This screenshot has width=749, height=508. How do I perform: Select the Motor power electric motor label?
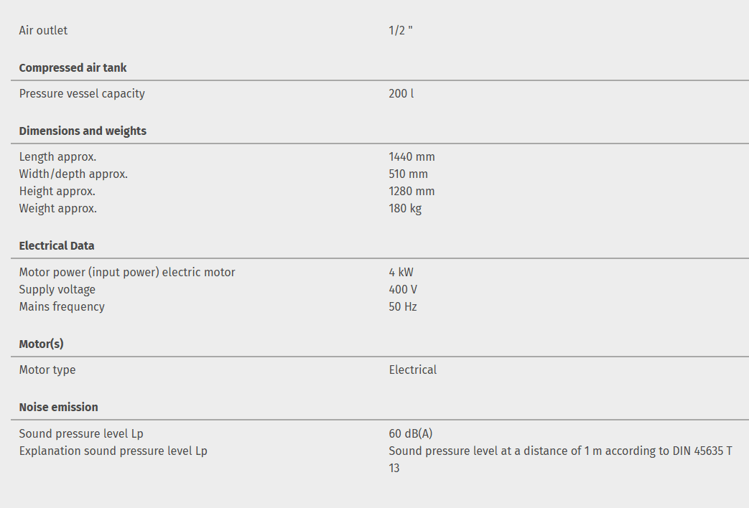(x=127, y=272)
